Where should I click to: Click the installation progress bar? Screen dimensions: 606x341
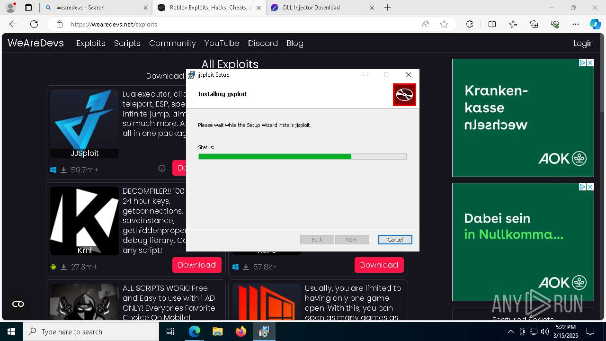click(302, 156)
